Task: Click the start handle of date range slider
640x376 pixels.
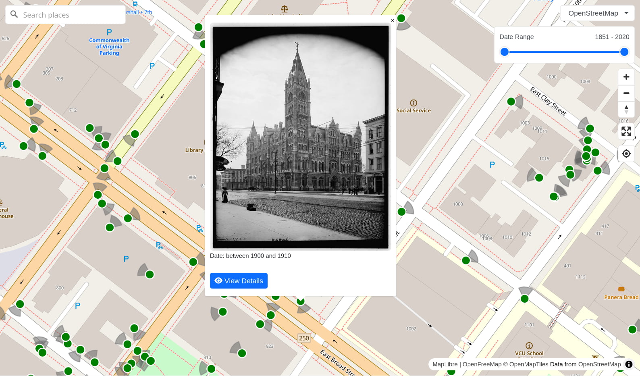Action: coord(504,52)
